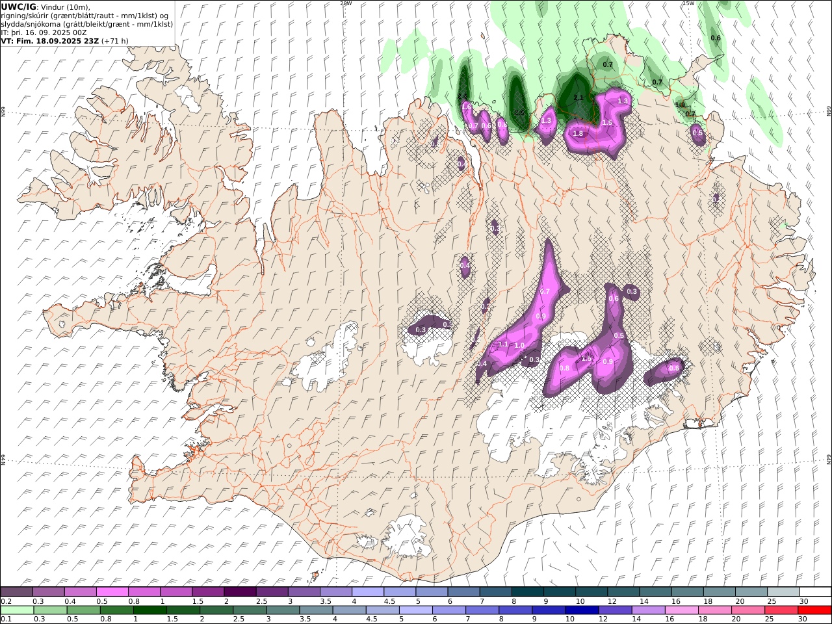Click the palest green 0.1–0.3 swatch, lower legend

[17, 610]
